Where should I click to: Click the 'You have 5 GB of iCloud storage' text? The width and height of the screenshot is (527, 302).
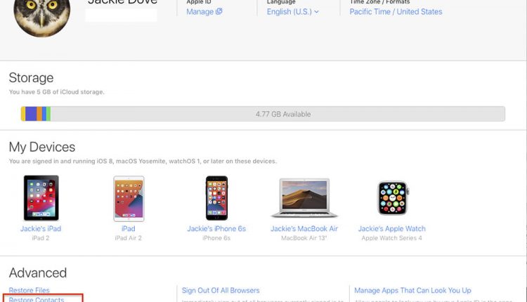click(56, 92)
